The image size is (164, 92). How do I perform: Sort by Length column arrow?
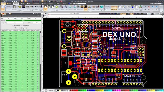tap(35, 30)
